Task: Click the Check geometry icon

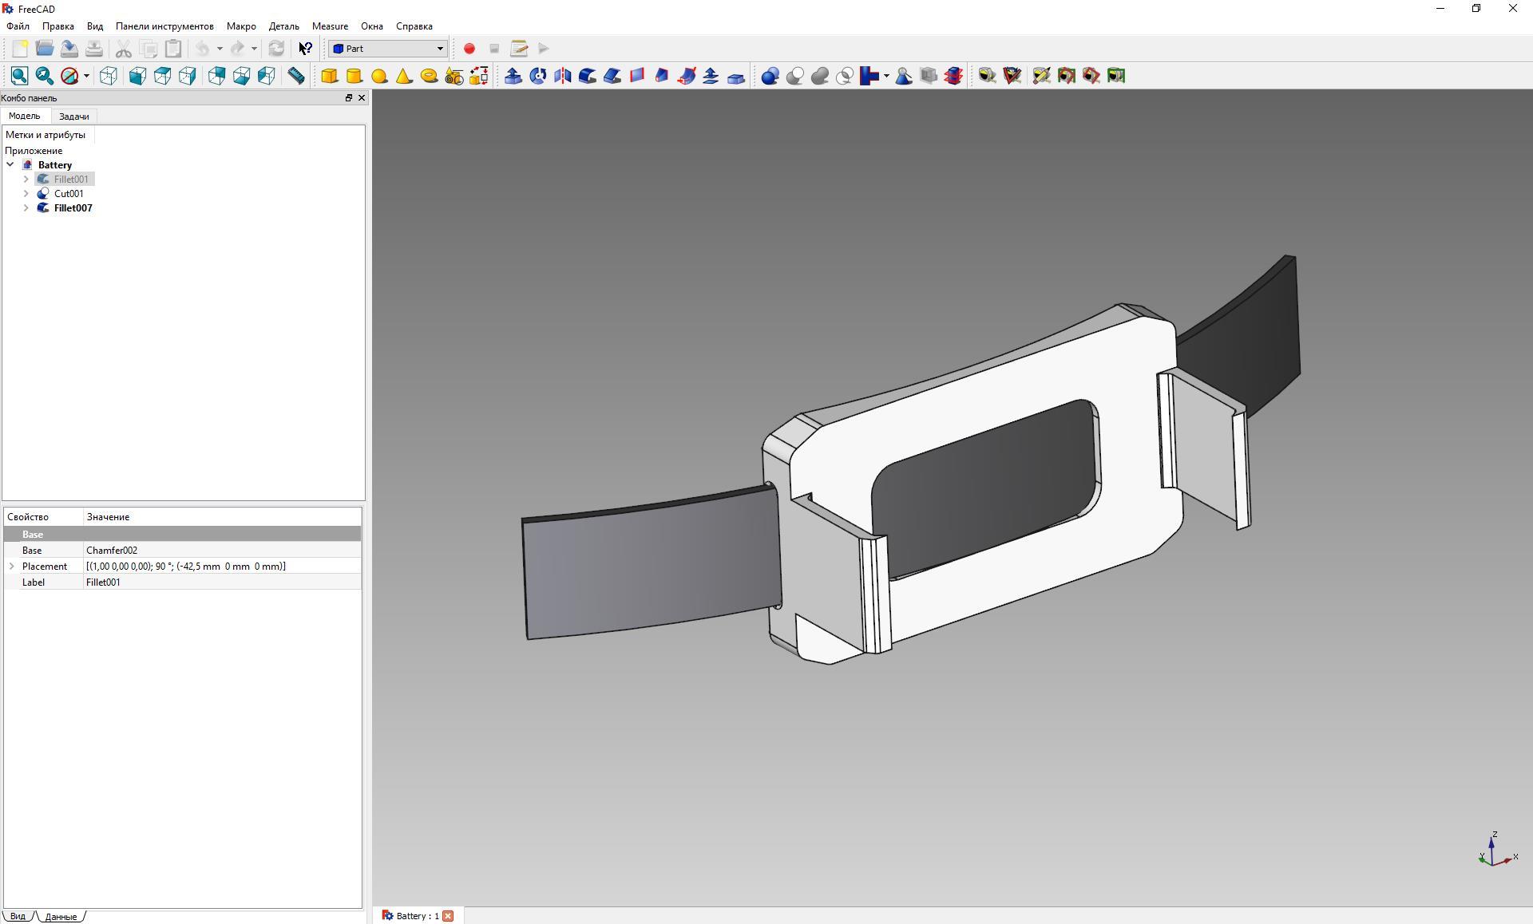Action: coord(904,76)
